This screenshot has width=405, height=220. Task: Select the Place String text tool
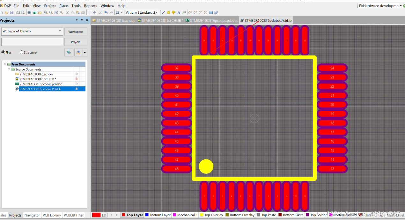(x=179, y=12)
